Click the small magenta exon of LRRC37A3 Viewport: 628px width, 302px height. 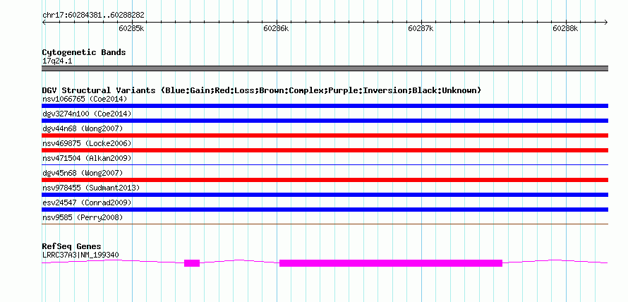coord(192,263)
